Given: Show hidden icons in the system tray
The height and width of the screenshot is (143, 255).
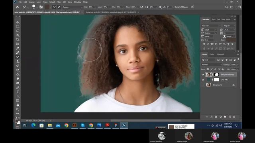Looking at the screenshot, I should click(x=208, y=125).
